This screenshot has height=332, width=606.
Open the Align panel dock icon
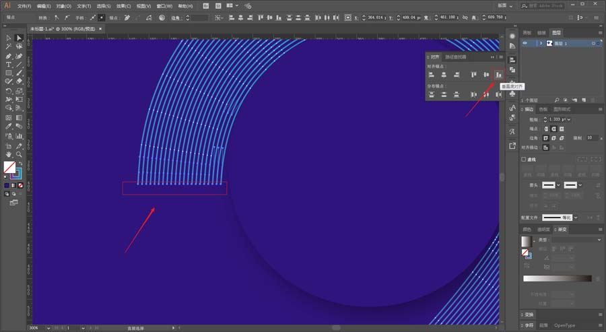point(512,60)
